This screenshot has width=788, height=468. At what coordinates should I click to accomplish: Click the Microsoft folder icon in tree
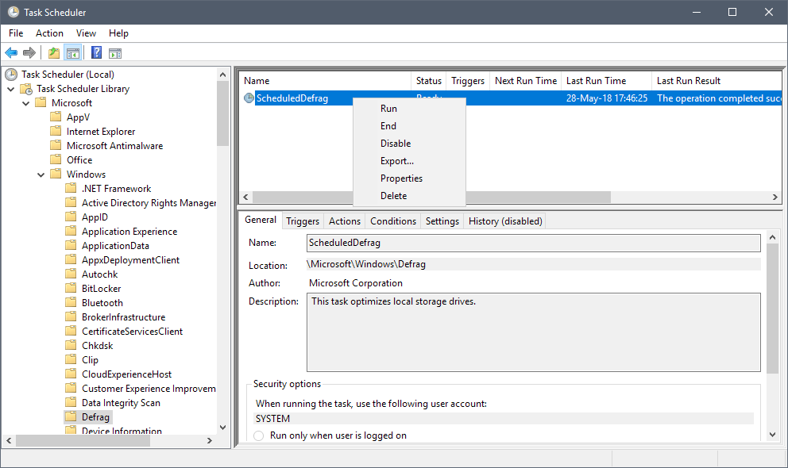(41, 103)
